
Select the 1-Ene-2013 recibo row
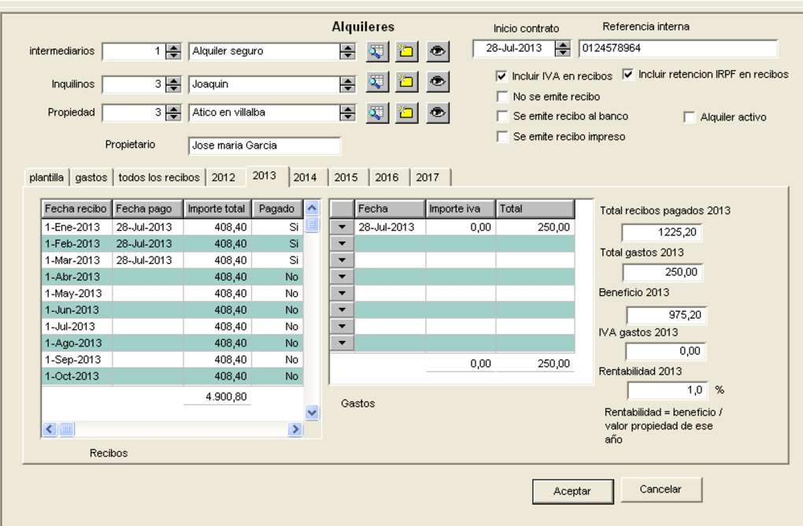(172, 227)
